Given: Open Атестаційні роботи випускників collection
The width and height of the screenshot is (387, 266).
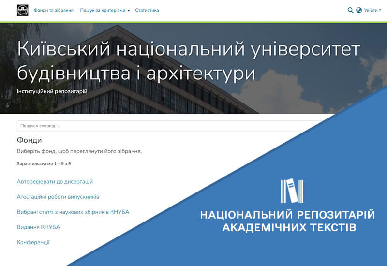Looking at the screenshot, I should click(58, 197).
